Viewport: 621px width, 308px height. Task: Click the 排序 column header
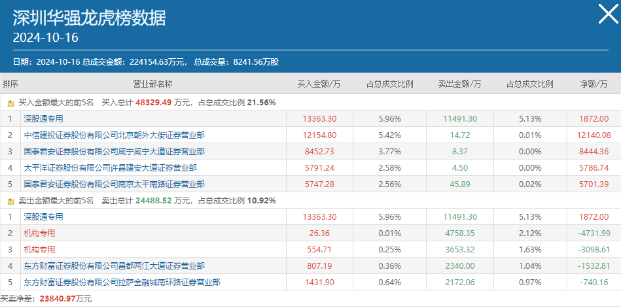point(10,84)
